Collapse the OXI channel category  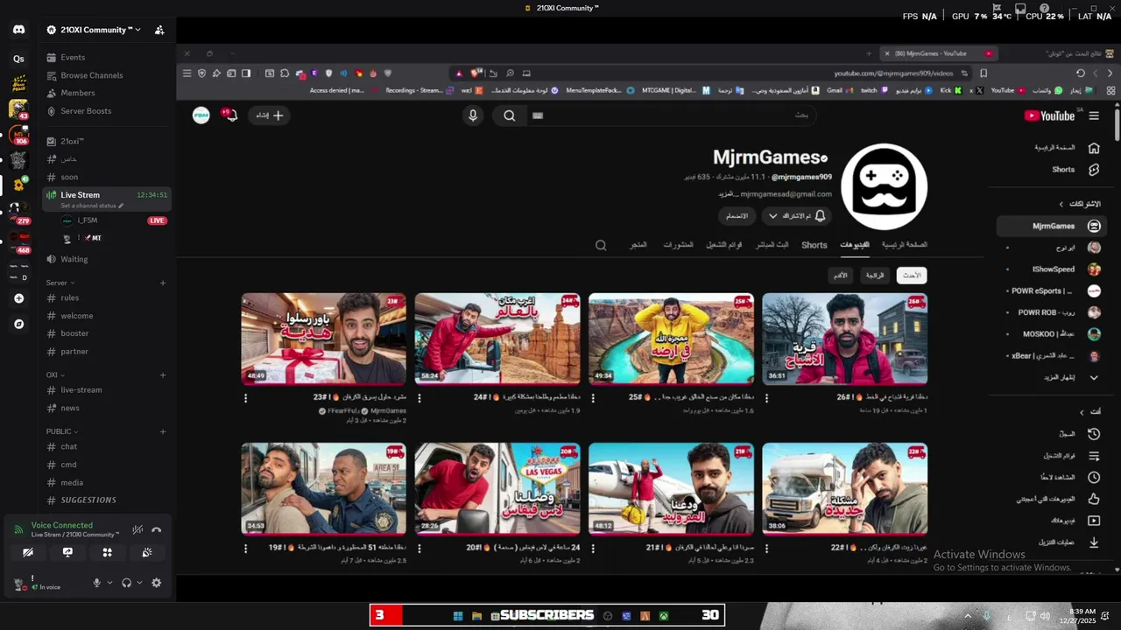(x=54, y=375)
